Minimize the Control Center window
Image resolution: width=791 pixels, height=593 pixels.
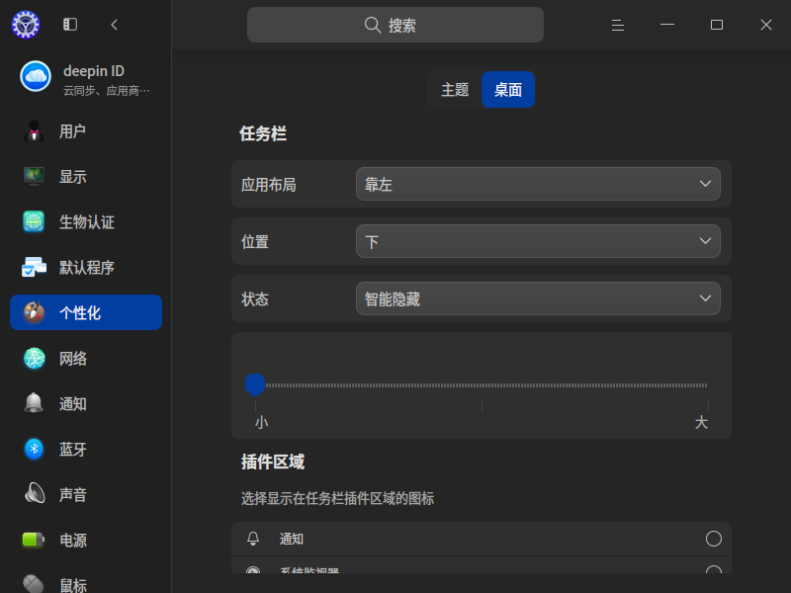pyautogui.click(x=666, y=24)
